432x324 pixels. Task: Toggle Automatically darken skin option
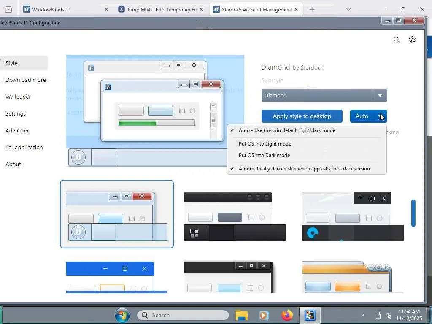(307, 169)
